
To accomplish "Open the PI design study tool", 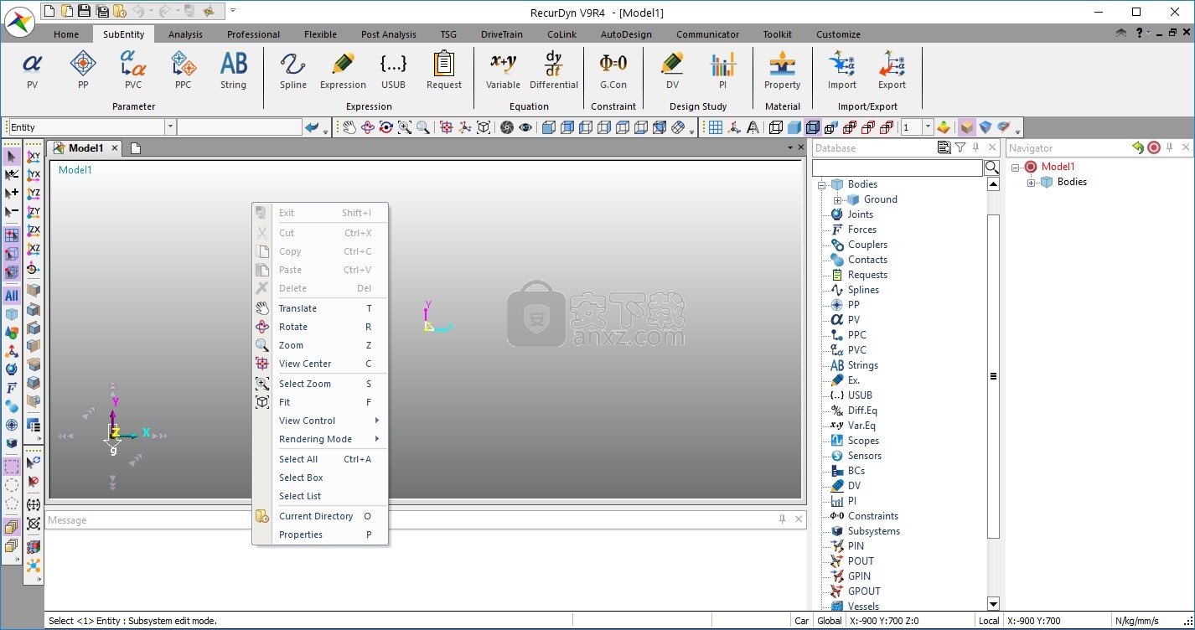I will [722, 70].
